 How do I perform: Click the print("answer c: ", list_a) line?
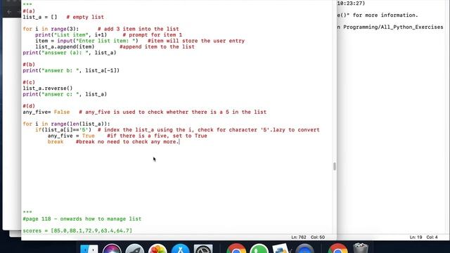65,94
